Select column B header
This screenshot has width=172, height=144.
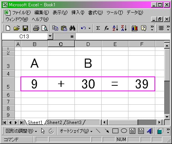click(x=35, y=44)
